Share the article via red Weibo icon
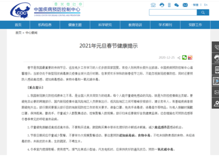This screenshot has width=219, height=156. (x=190, y=57)
